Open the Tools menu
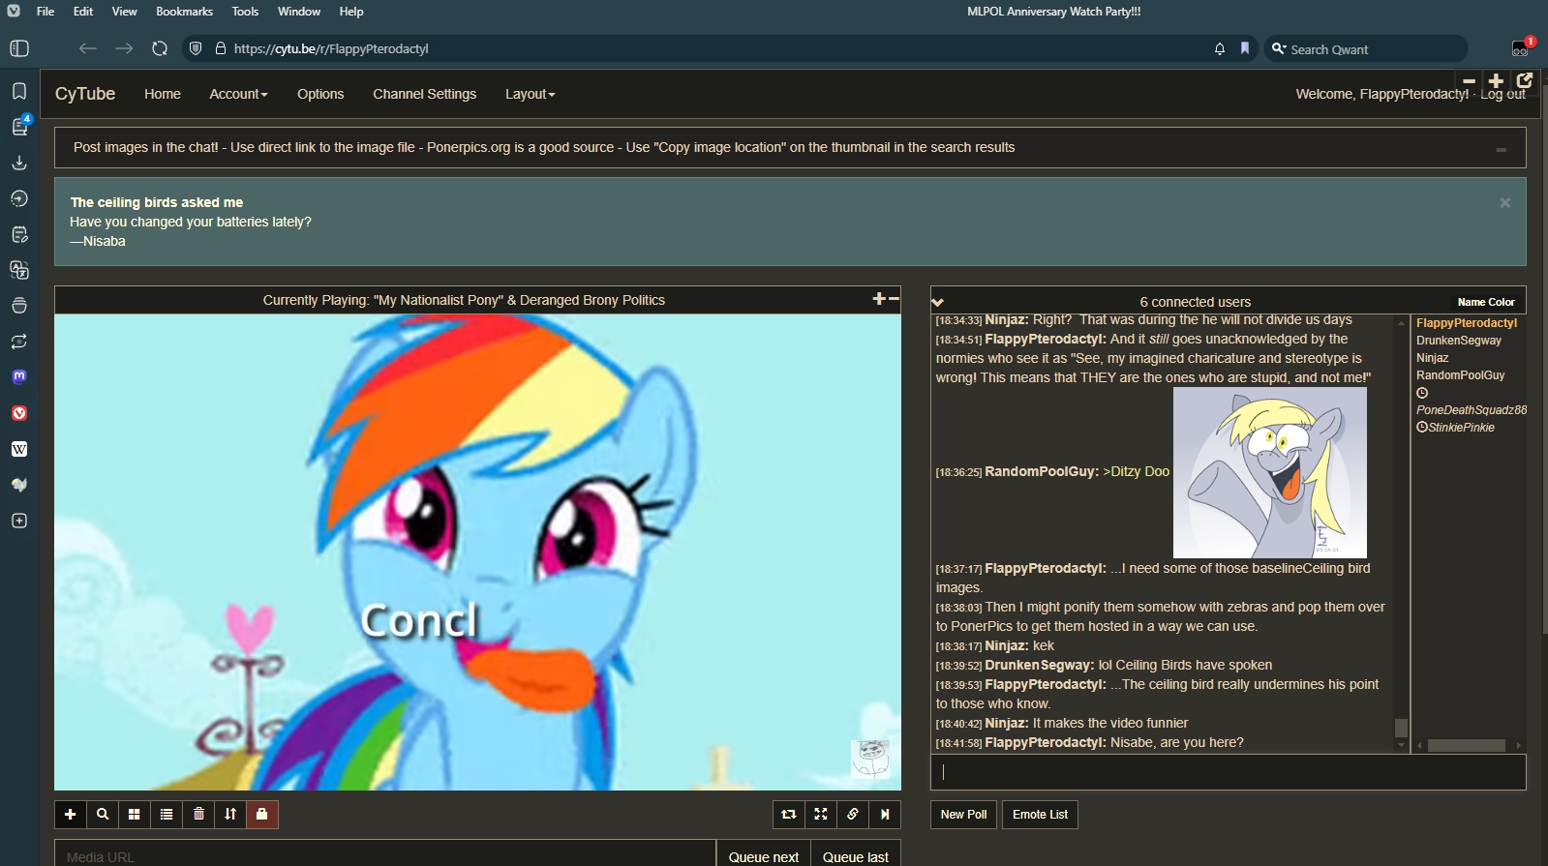 click(245, 12)
